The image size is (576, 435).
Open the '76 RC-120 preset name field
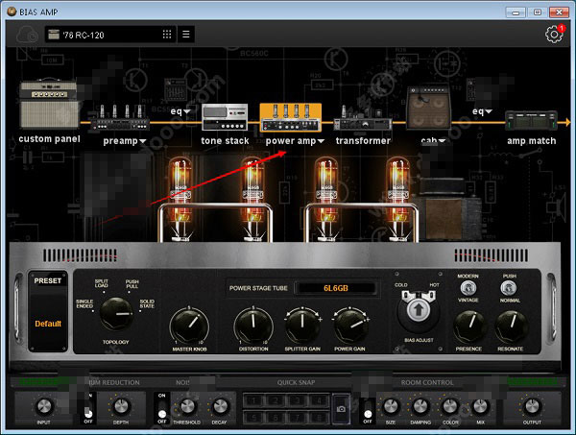click(110, 35)
